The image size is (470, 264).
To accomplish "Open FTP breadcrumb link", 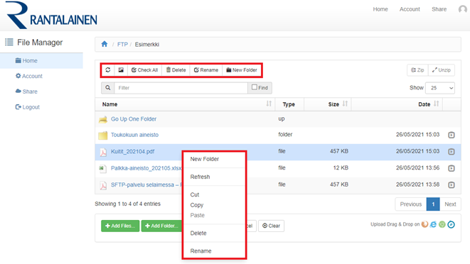I will 122,44.
